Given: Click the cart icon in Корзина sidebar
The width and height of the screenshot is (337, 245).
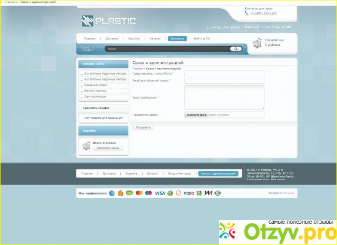Looking at the screenshot, I should click(86, 146).
